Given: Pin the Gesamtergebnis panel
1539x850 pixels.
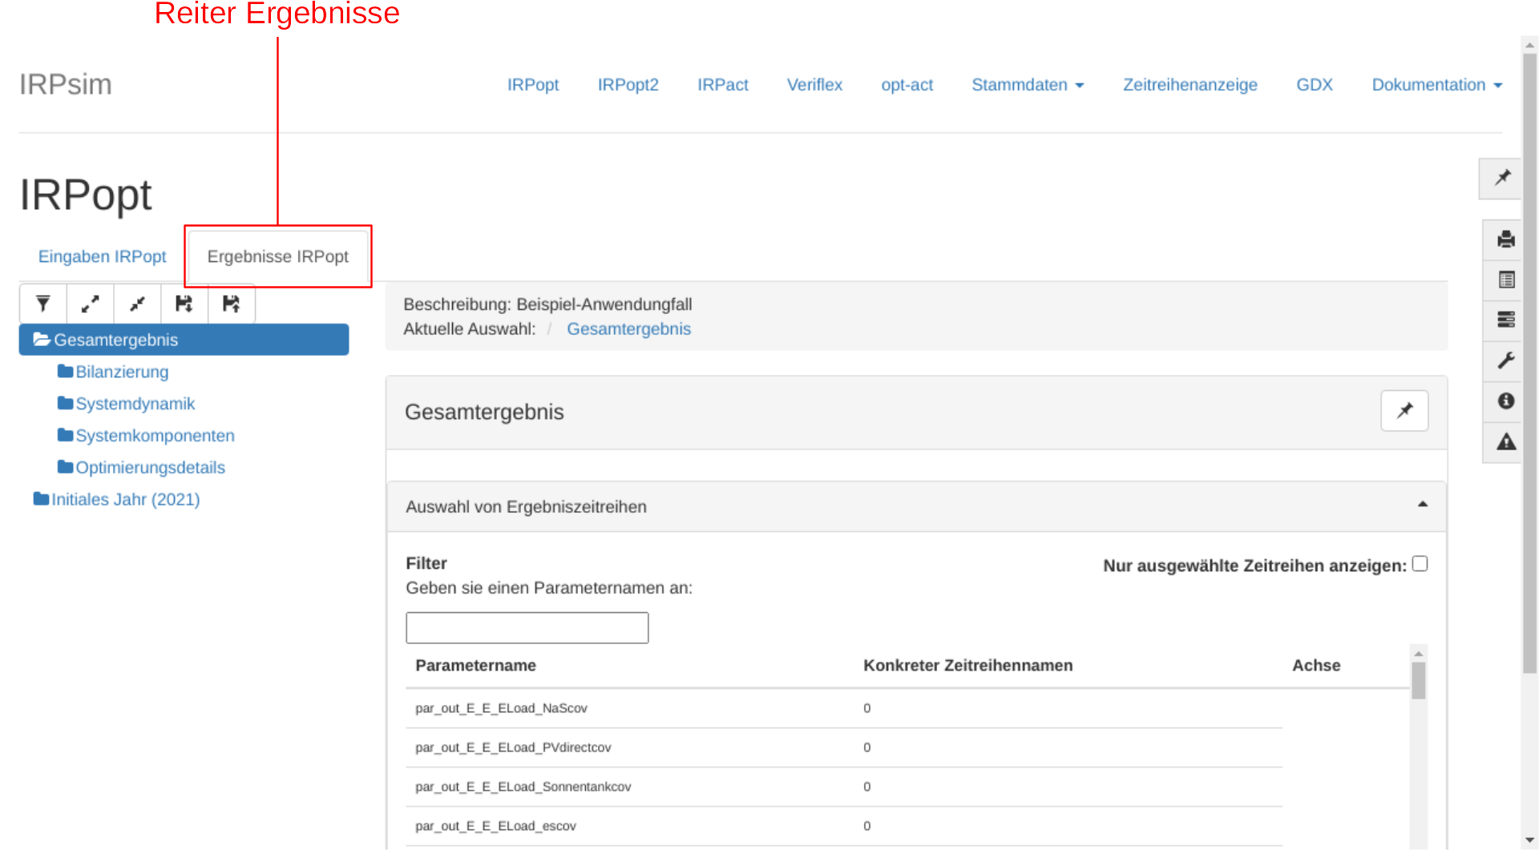Looking at the screenshot, I should (1404, 411).
